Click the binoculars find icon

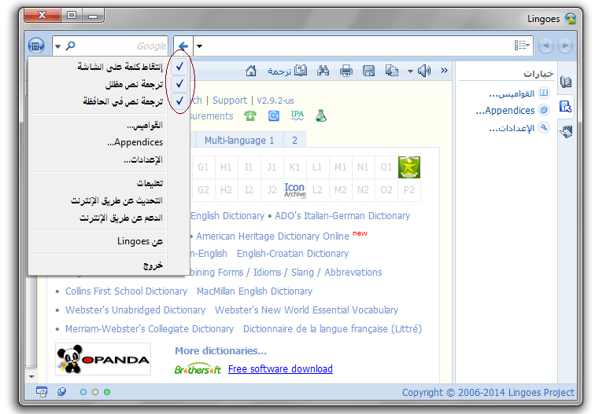click(323, 71)
